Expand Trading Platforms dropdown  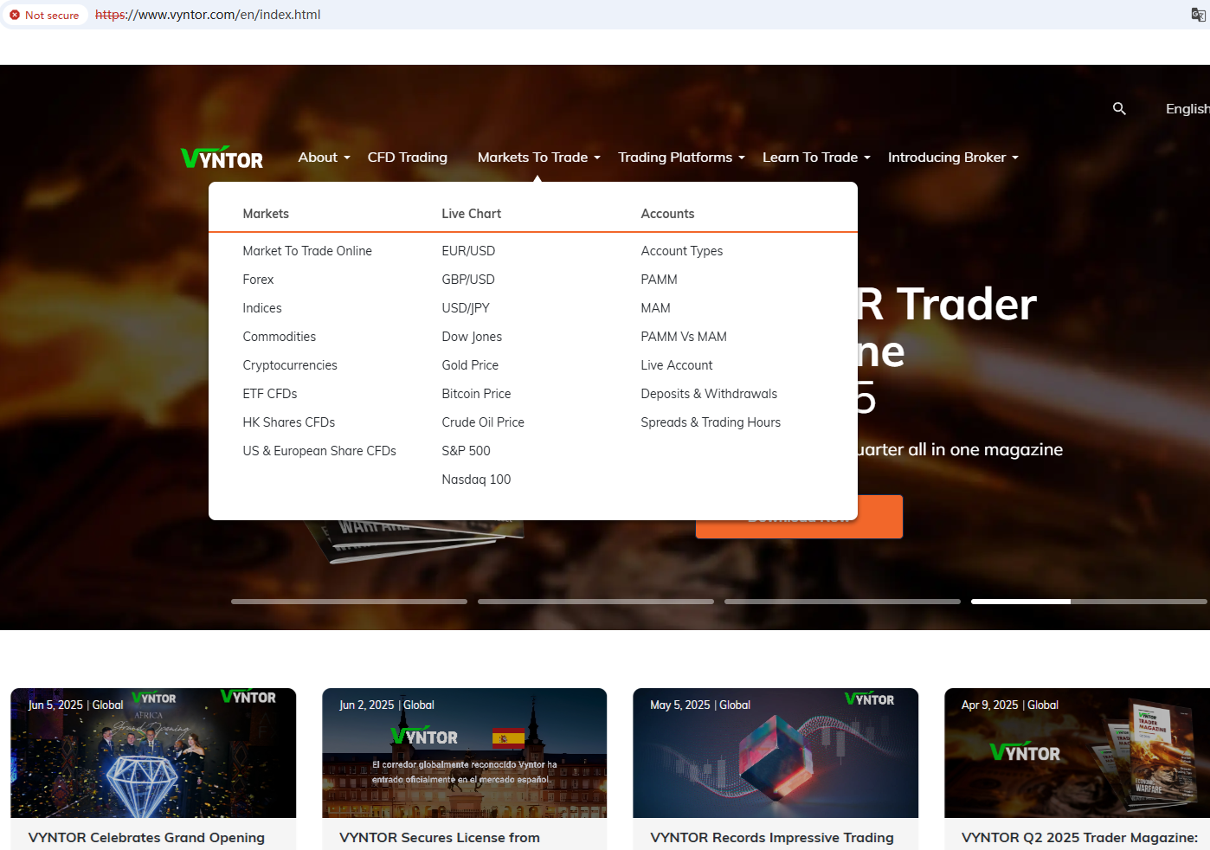[x=681, y=158]
